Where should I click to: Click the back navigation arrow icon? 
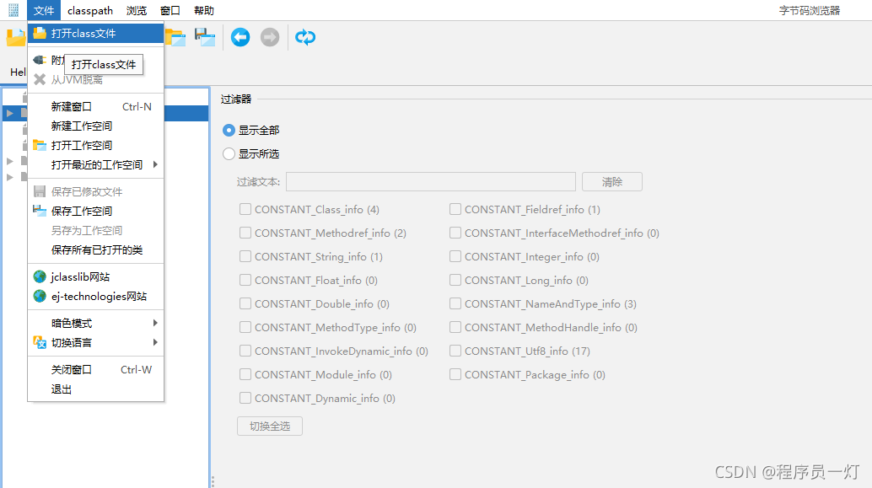pos(240,37)
